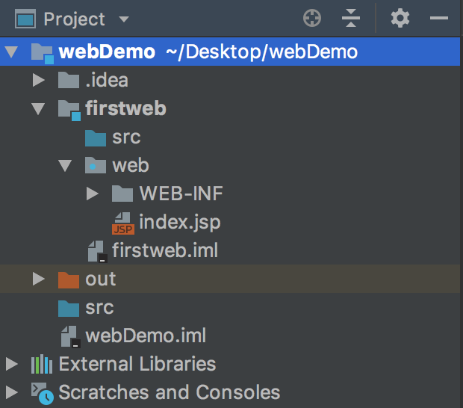Select the src folder under firstweb
The width and height of the screenshot is (463, 408).
click(125, 137)
